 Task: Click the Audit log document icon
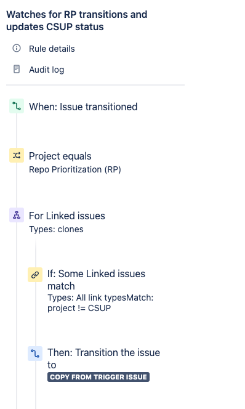click(x=17, y=69)
